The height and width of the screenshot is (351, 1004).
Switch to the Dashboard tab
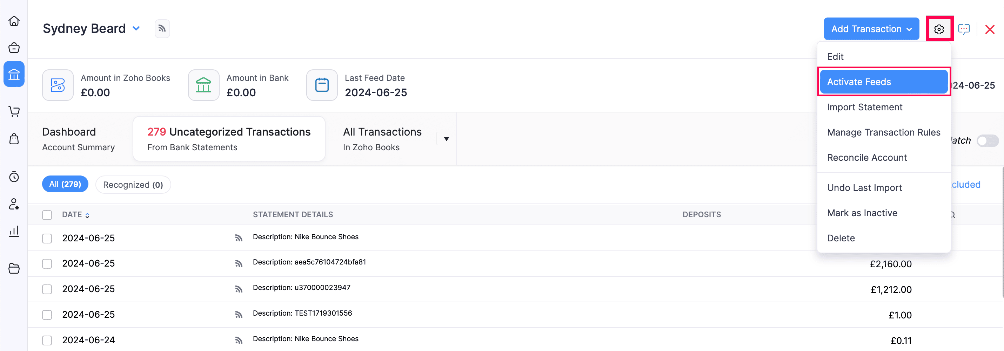point(78,139)
